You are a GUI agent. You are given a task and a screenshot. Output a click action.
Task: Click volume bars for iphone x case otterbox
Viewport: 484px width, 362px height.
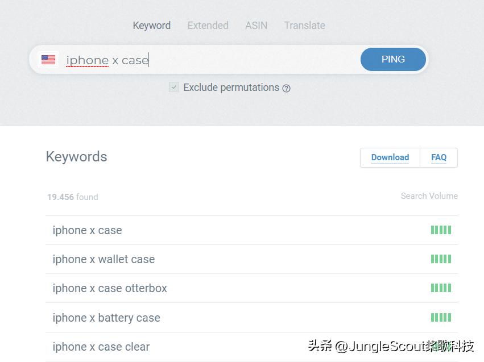tap(441, 288)
